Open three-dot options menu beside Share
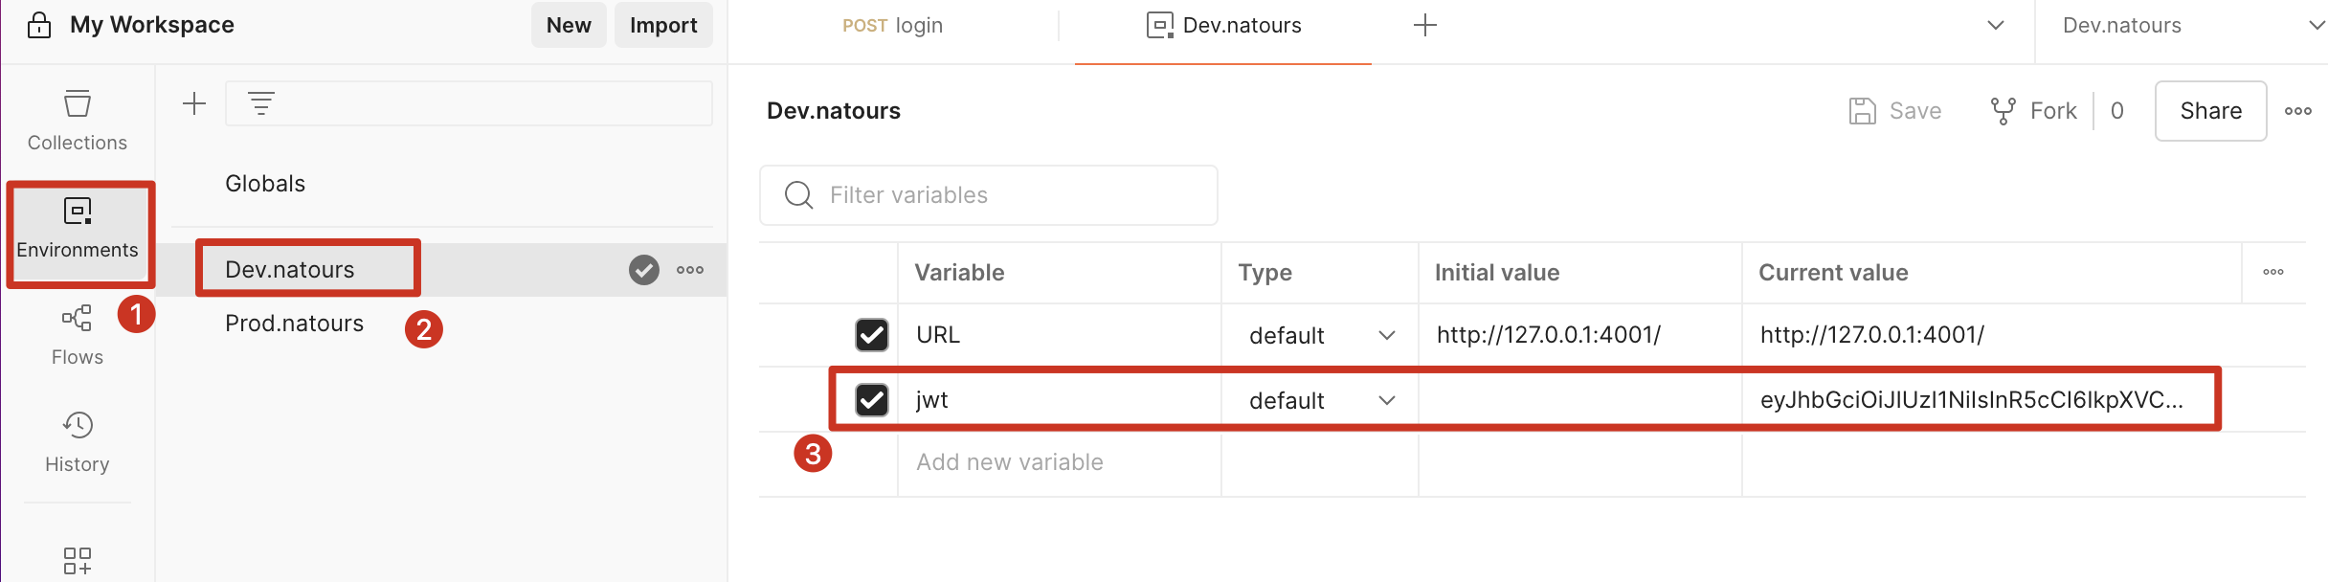 [2297, 111]
